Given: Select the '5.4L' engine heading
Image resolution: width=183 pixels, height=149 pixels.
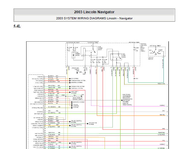Looking at the screenshot, I should pos(17,26).
